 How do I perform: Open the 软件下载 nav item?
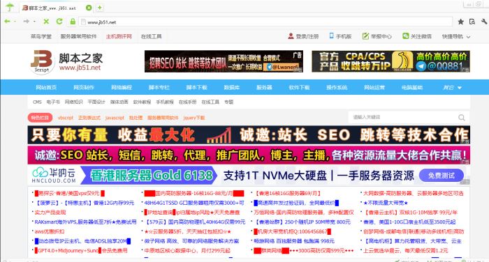pos(299,87)
